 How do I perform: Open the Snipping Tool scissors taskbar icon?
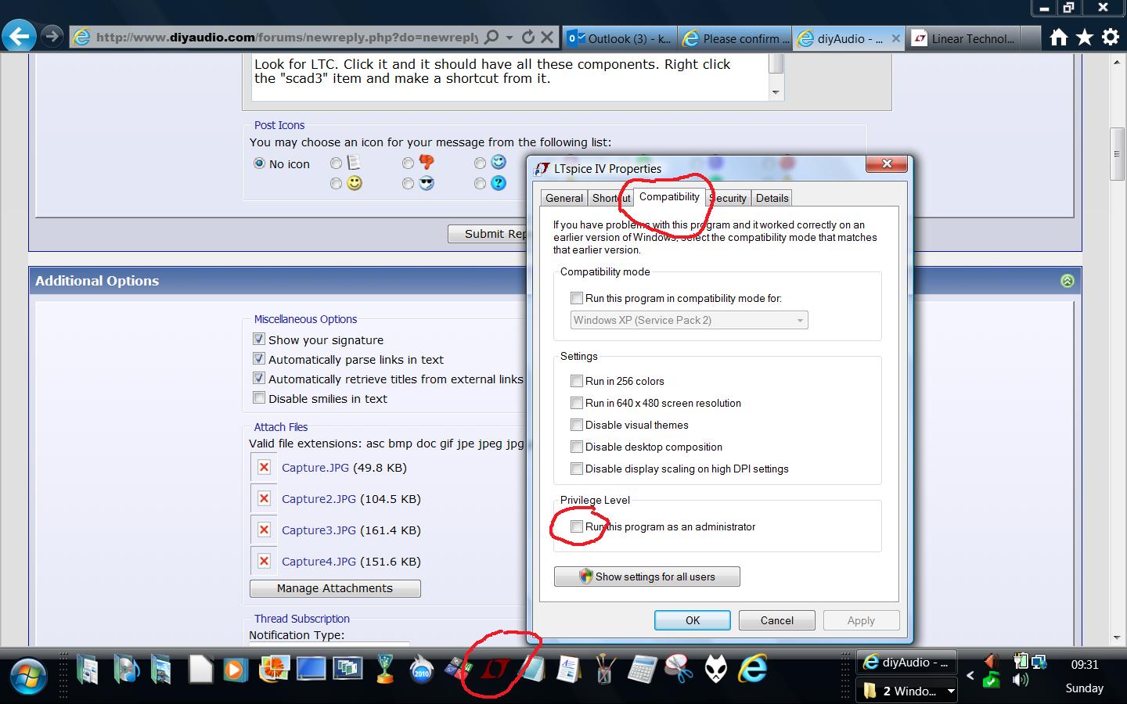click(x=679, y=670)
